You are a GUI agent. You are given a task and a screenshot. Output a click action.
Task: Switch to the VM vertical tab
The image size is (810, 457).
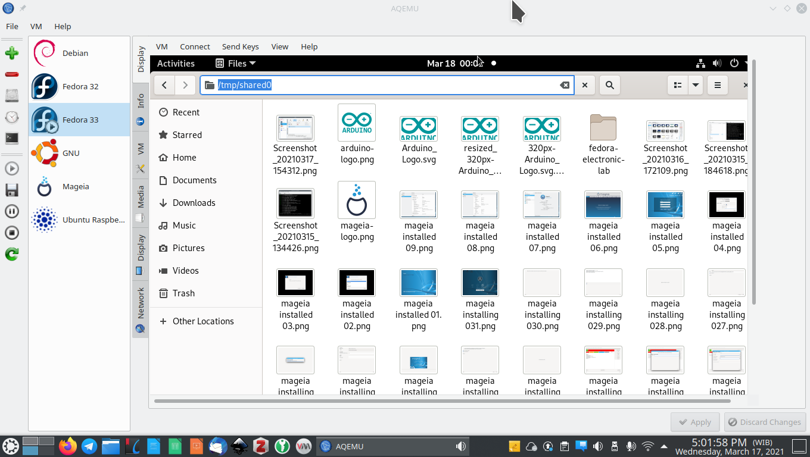(x=141, y=156)
